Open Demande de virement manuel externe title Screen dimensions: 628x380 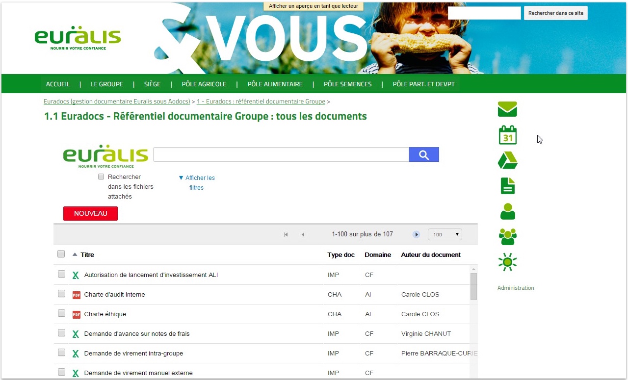[138, 373]
